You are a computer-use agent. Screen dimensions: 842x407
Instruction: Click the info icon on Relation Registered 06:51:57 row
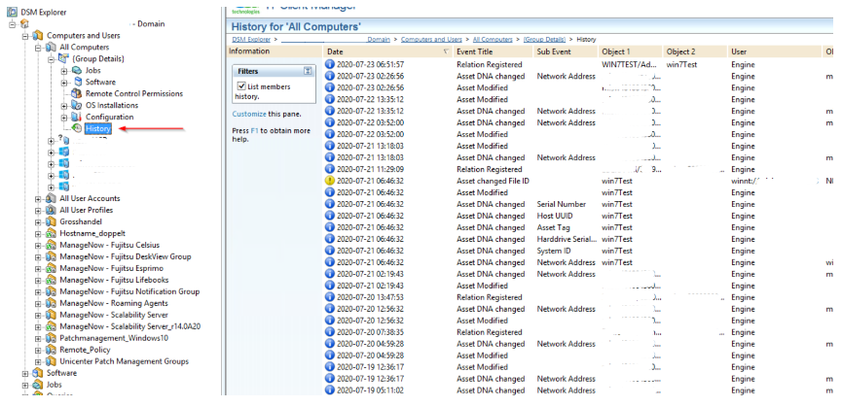click(331, 64)
